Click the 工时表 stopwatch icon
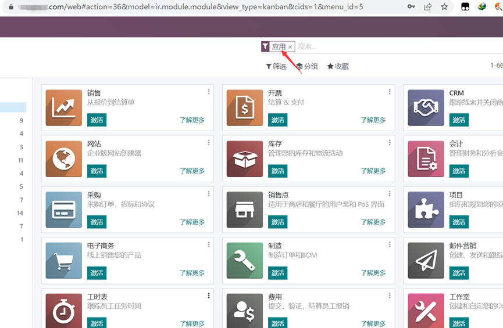The width and height of the screenshot is (503, 328). click(x=64, y=311)
